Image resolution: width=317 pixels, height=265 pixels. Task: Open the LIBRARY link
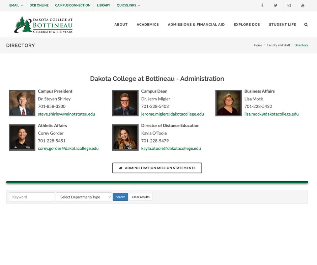(104, 5)
